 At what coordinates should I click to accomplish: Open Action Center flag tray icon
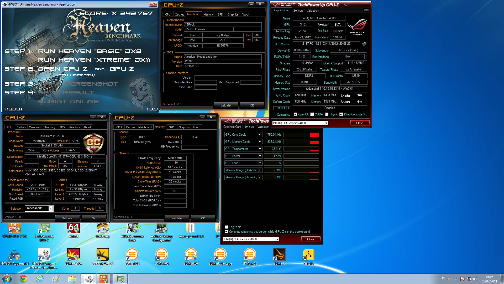(x=463, y=279)
